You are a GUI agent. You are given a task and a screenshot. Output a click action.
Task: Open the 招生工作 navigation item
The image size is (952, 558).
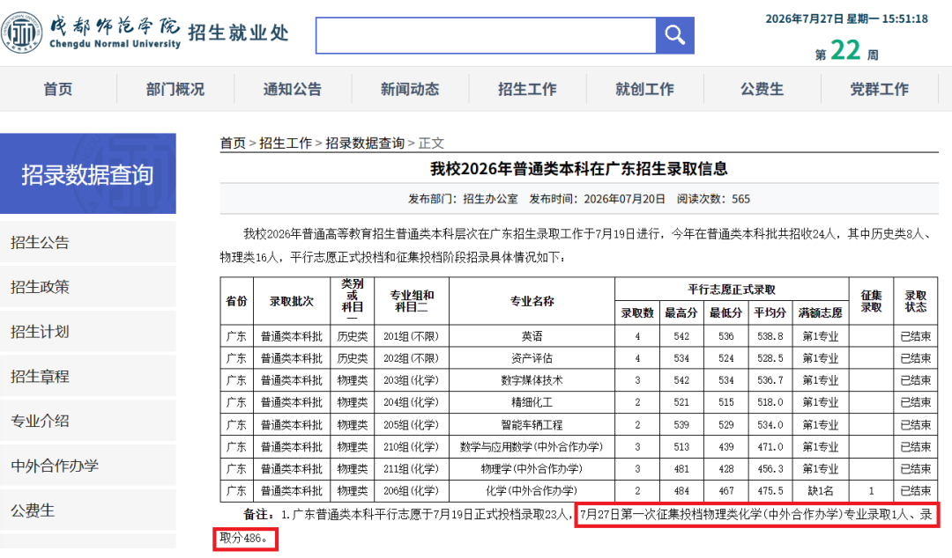tap(528, 89)
